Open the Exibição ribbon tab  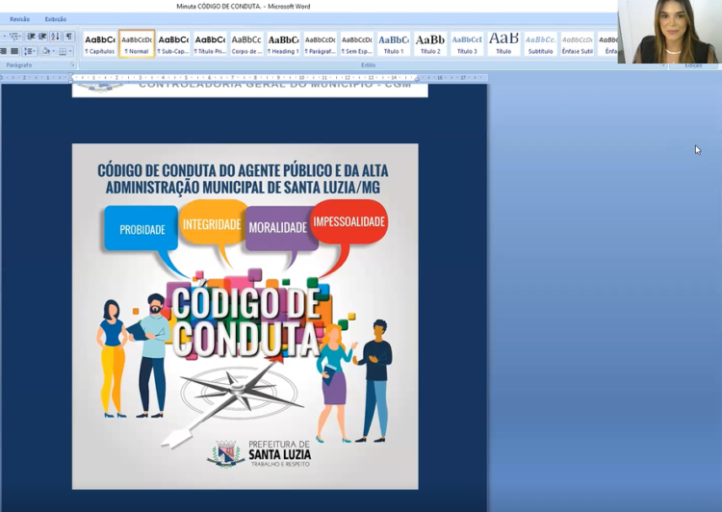coord(56,19)
